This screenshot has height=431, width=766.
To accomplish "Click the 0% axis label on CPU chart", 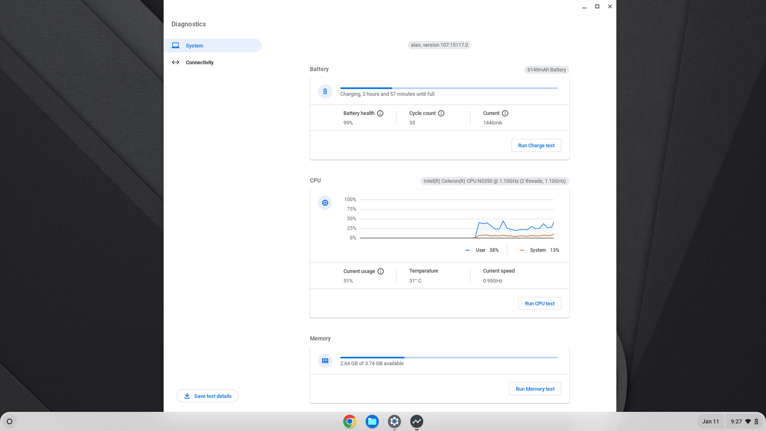I will [353, 238].
